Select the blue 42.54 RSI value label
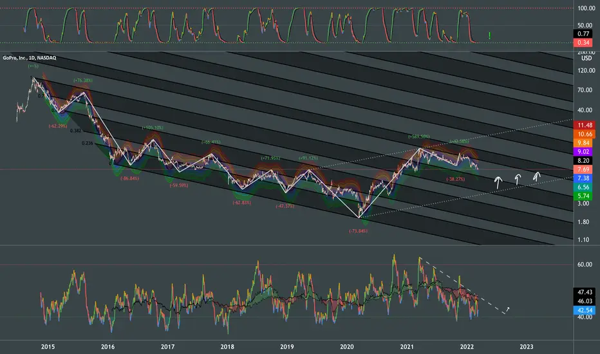Image resolution: width=600 pixels, height=354 pixels. (x=585, y=310)
